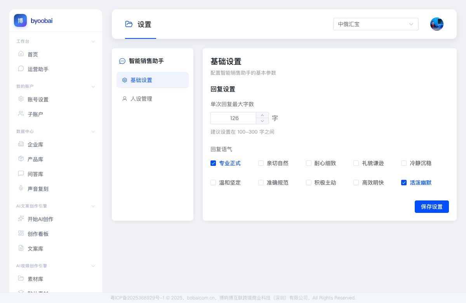Collapse the 数据中心 sidebar section
The width and height of the screenshot is (466, 303).
pos(93,131)
